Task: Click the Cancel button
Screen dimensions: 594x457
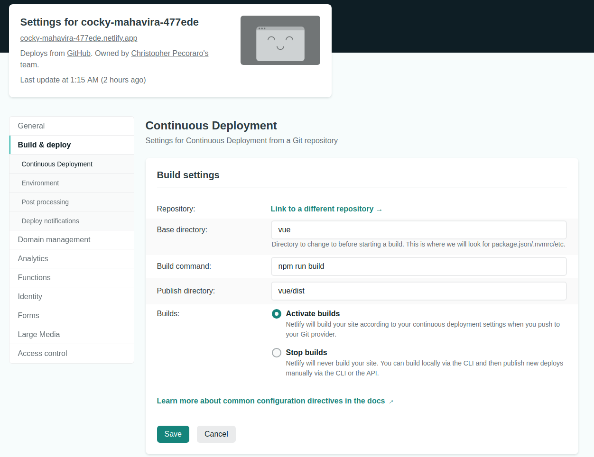Action: coord(216,434)
